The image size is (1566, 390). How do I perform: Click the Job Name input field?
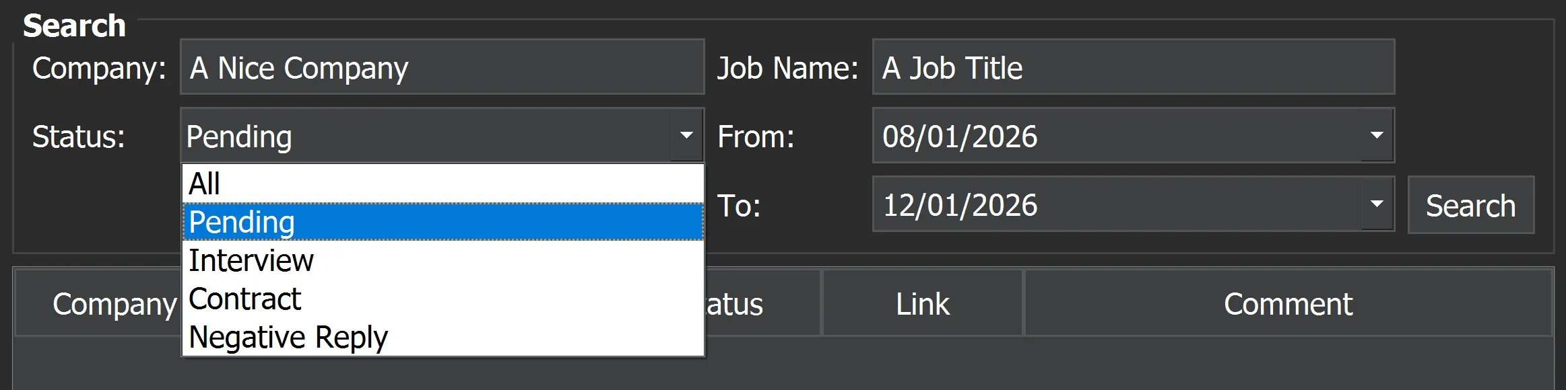[1132, 67]
